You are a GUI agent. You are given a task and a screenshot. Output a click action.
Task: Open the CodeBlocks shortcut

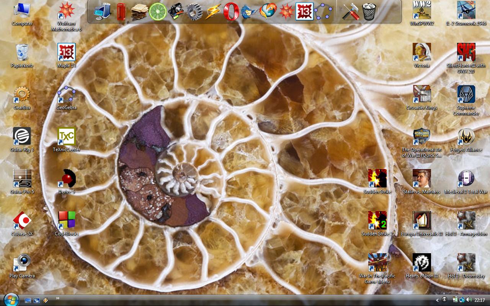(x=67, y=224)
